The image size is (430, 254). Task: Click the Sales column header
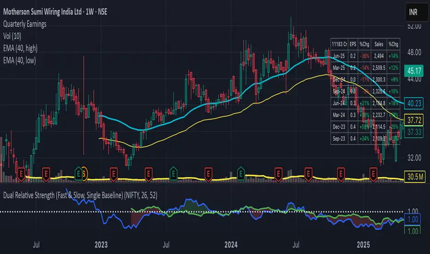point(379,44)
